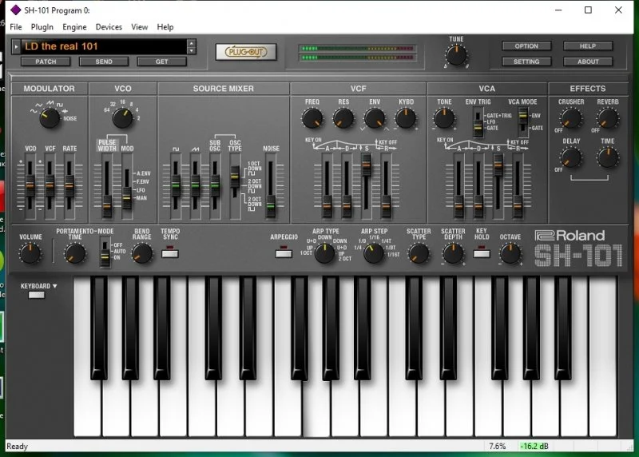Click the delay TIME knob
The width and height of the screenshot is (639, 457).
click(x=607, y=157)
